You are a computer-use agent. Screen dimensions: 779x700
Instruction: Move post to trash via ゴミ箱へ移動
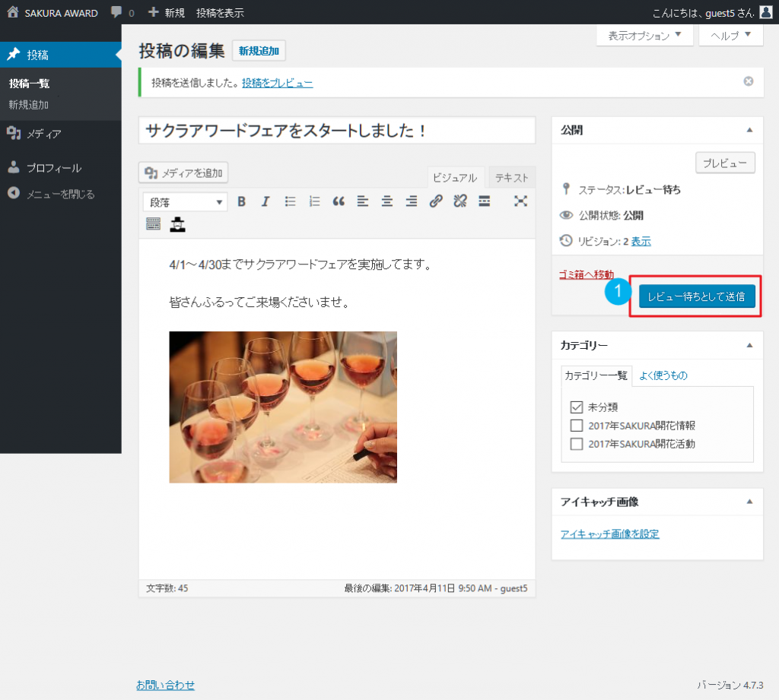[x=587, y=274]
